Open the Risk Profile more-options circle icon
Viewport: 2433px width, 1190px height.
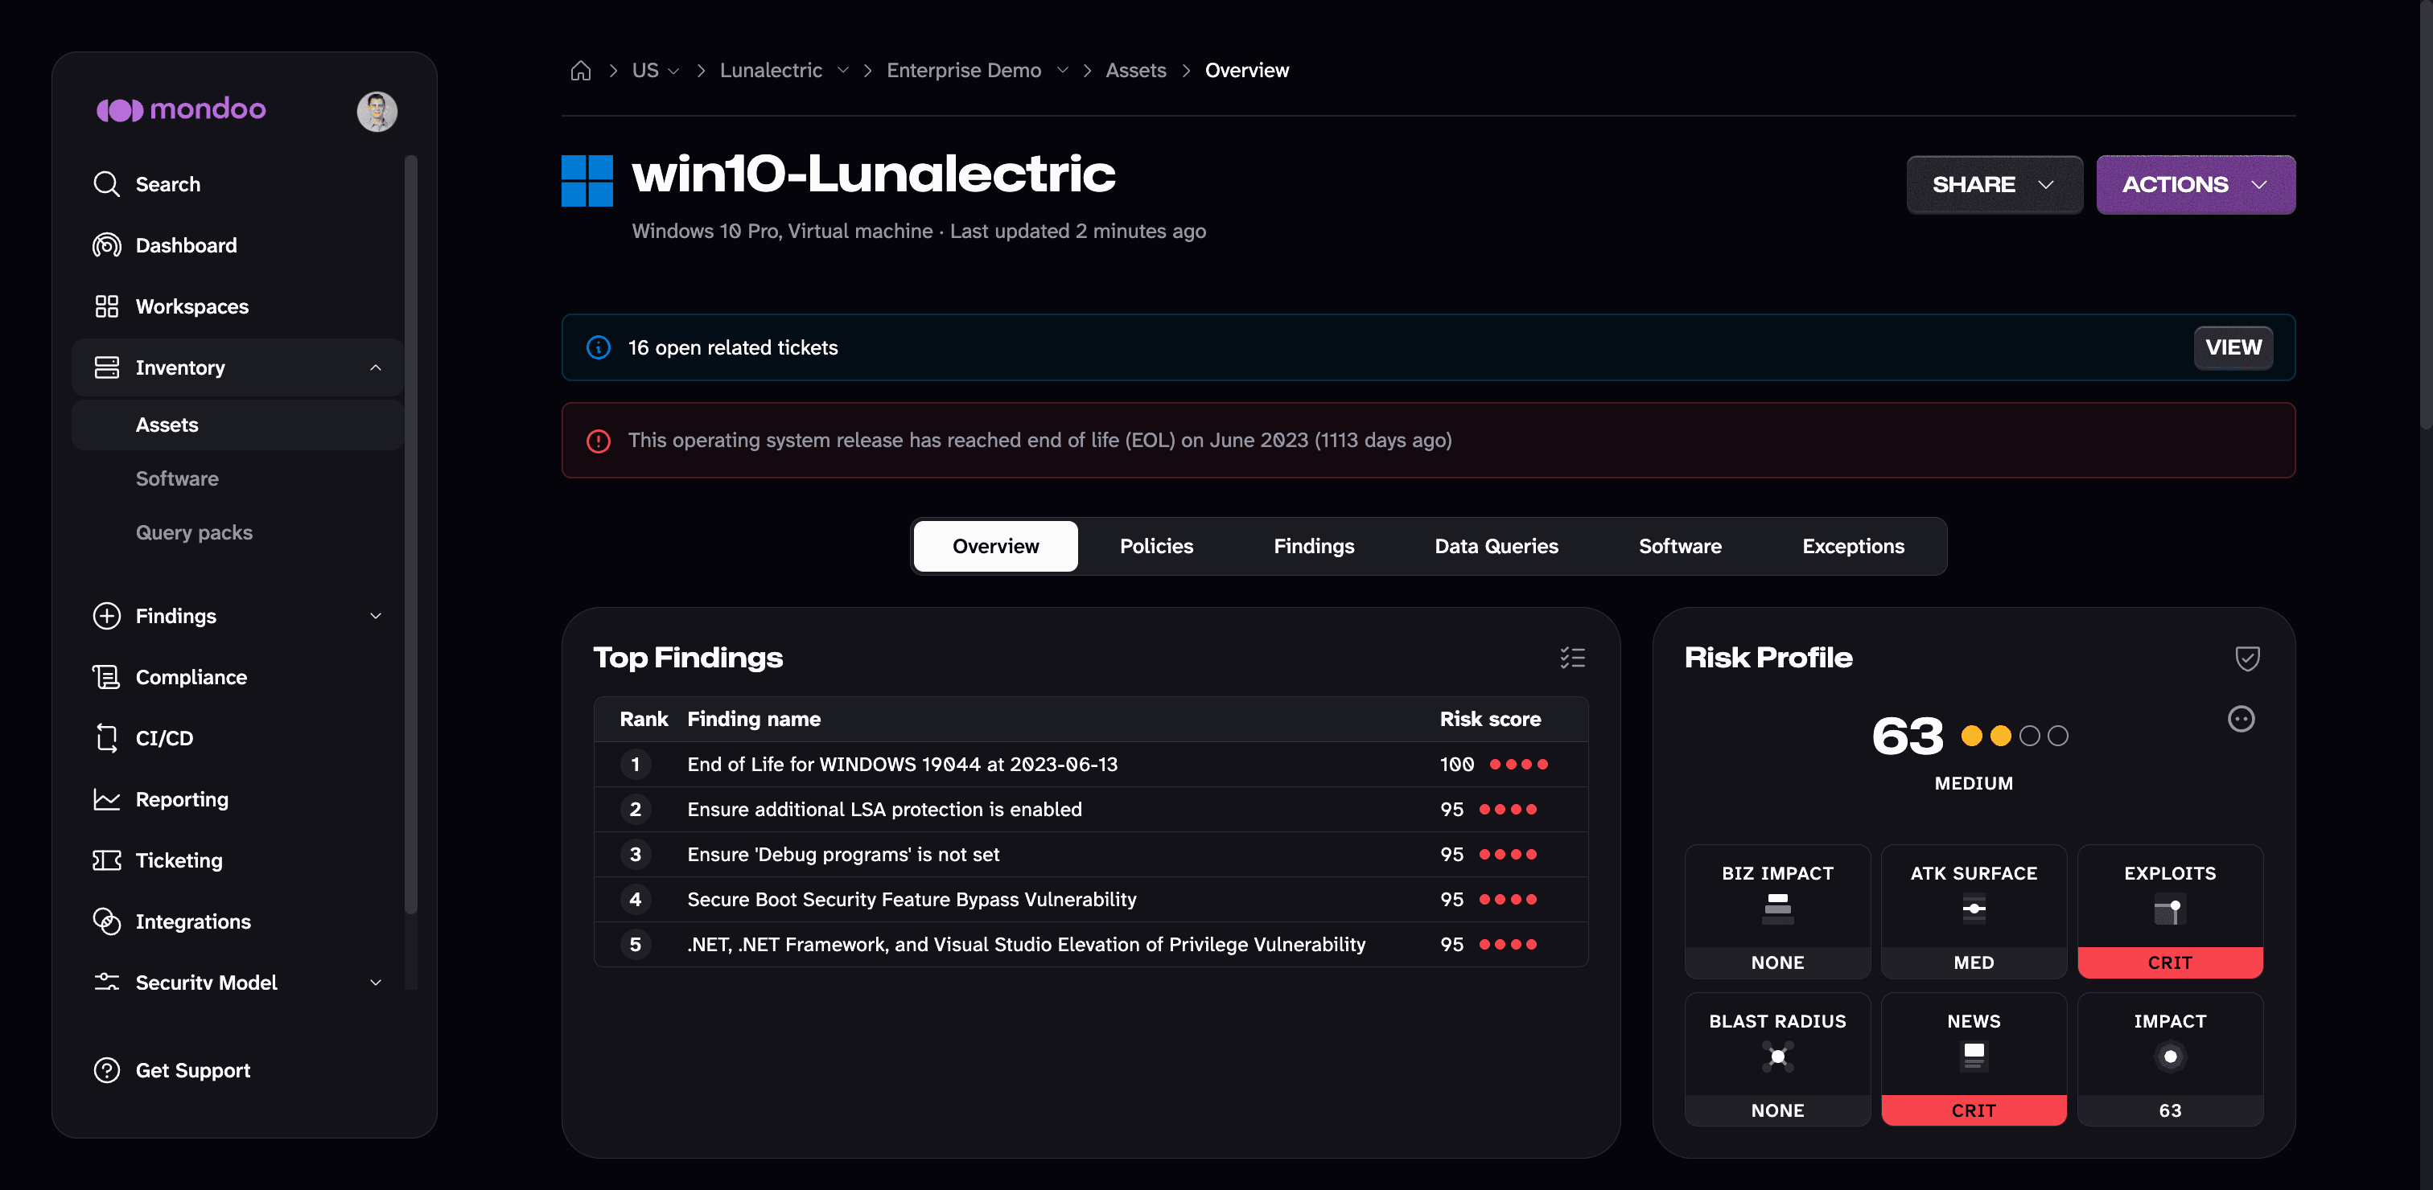pos(2241,719)
